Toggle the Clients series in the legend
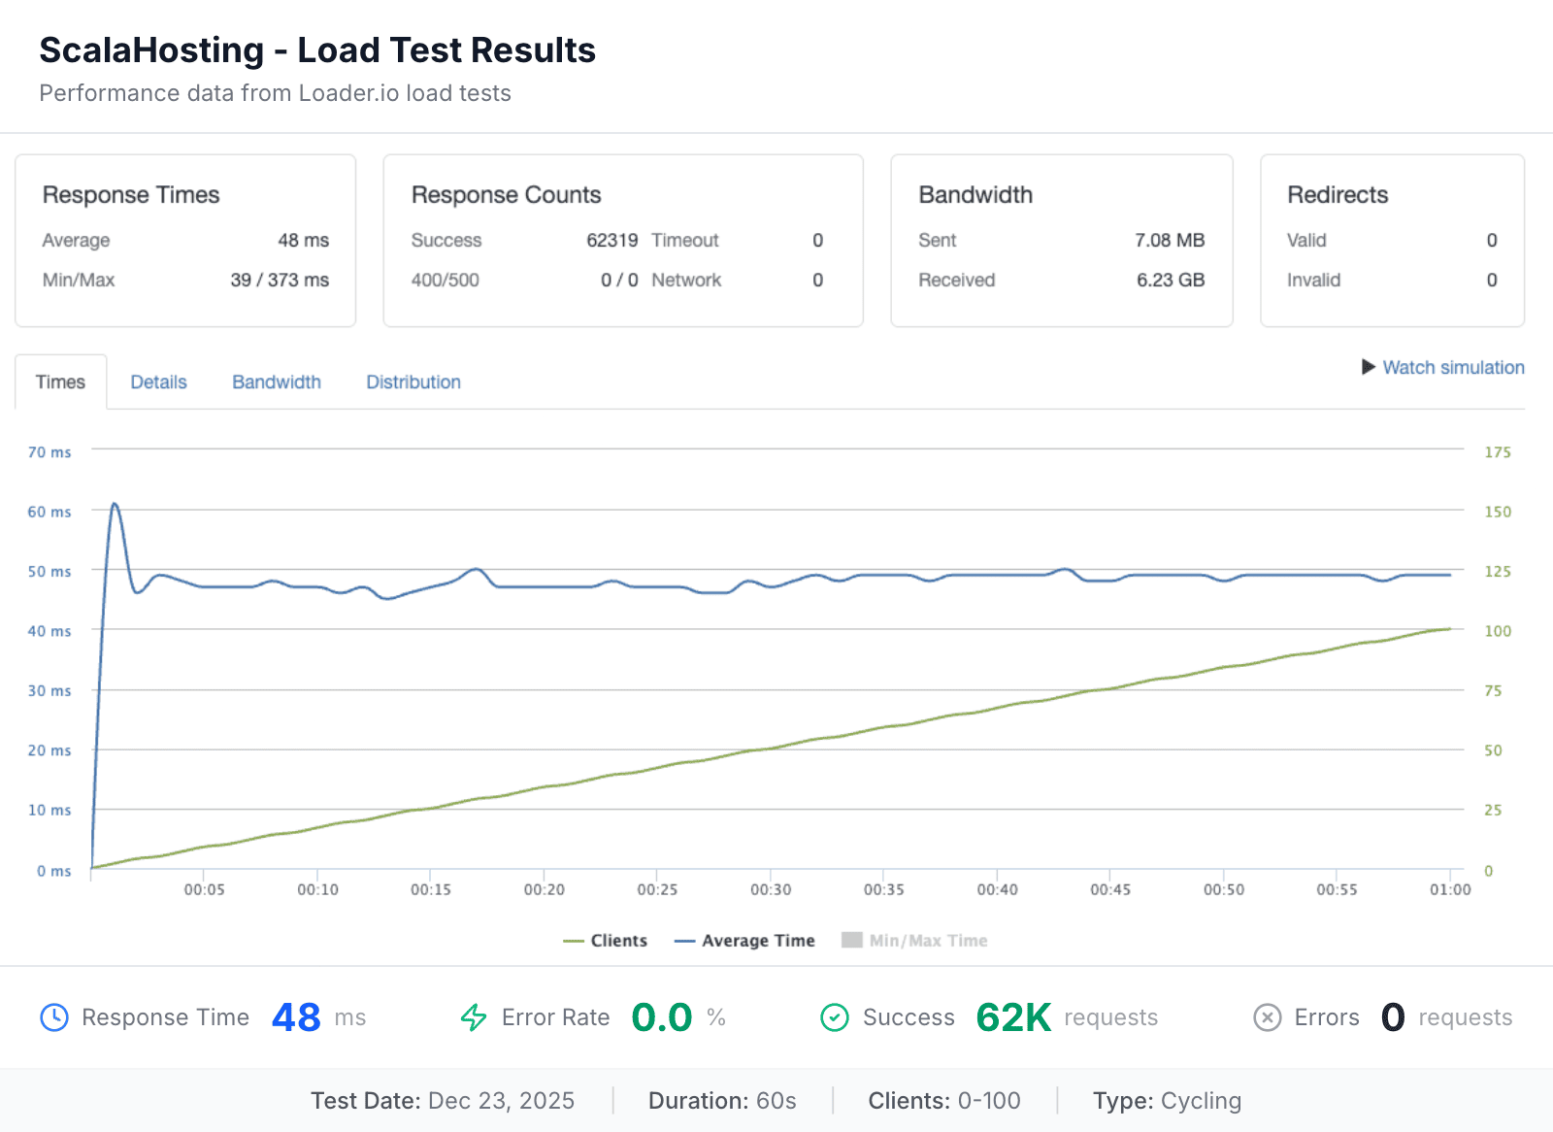 click(618, 940)
